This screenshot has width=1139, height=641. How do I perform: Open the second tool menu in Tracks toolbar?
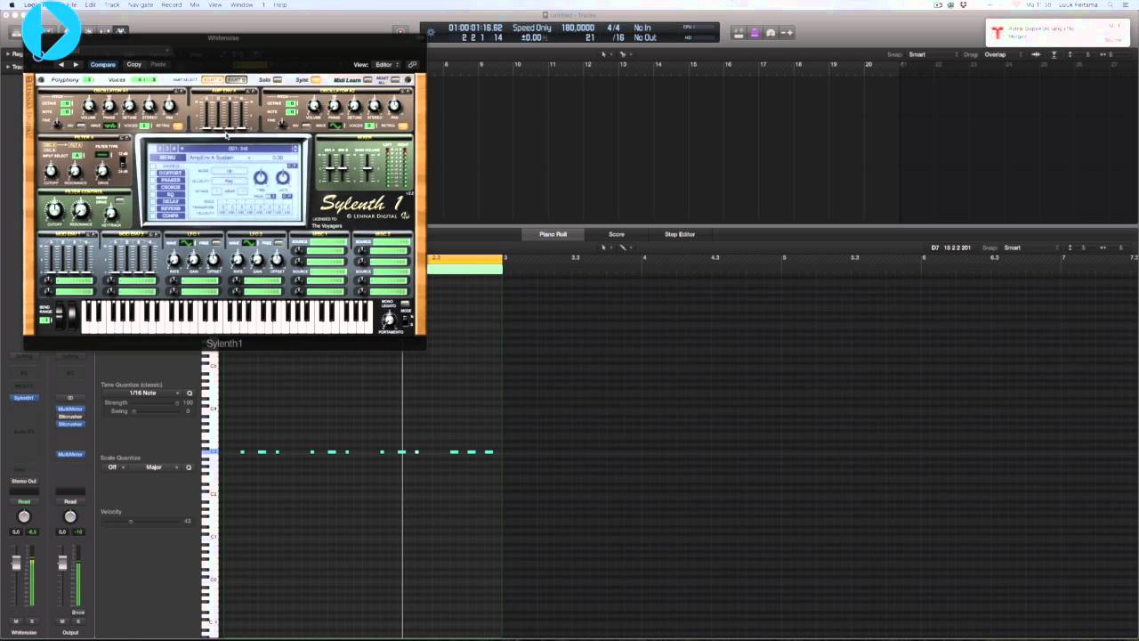[x=623, y=54]
